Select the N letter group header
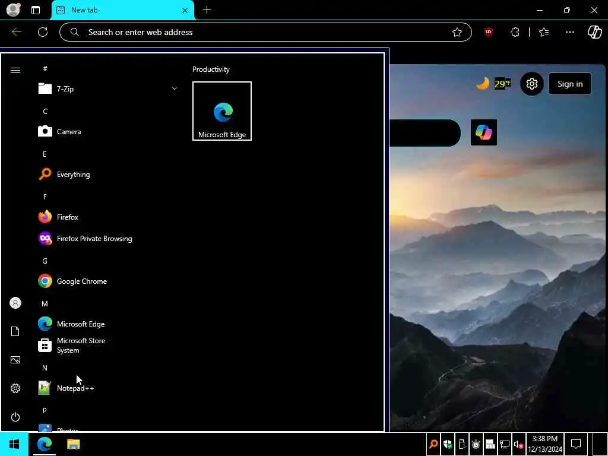The width and height of the screenshot is (608, 456). (x=45, y=368)
